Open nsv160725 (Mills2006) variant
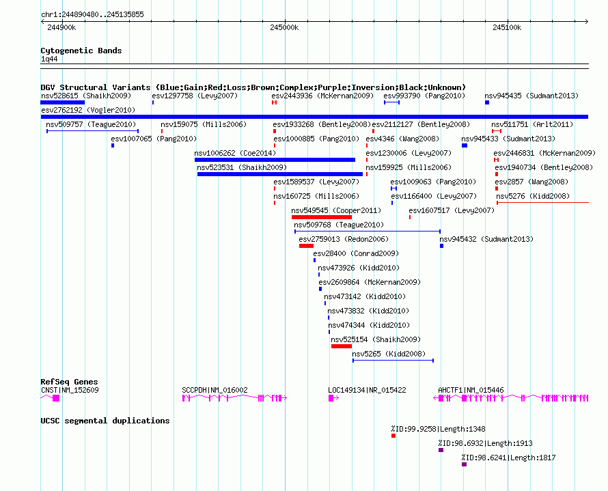Image resolution: width=608 pixels, height=491 pixels. click(x=316, y=196)
